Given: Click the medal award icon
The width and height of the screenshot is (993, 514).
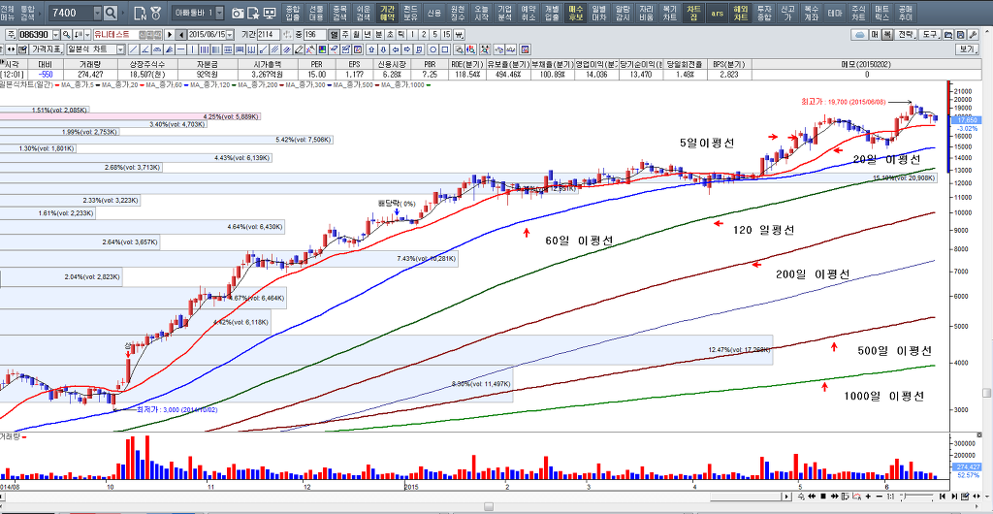Looking at the screenshot, I should tap(156, 13).
